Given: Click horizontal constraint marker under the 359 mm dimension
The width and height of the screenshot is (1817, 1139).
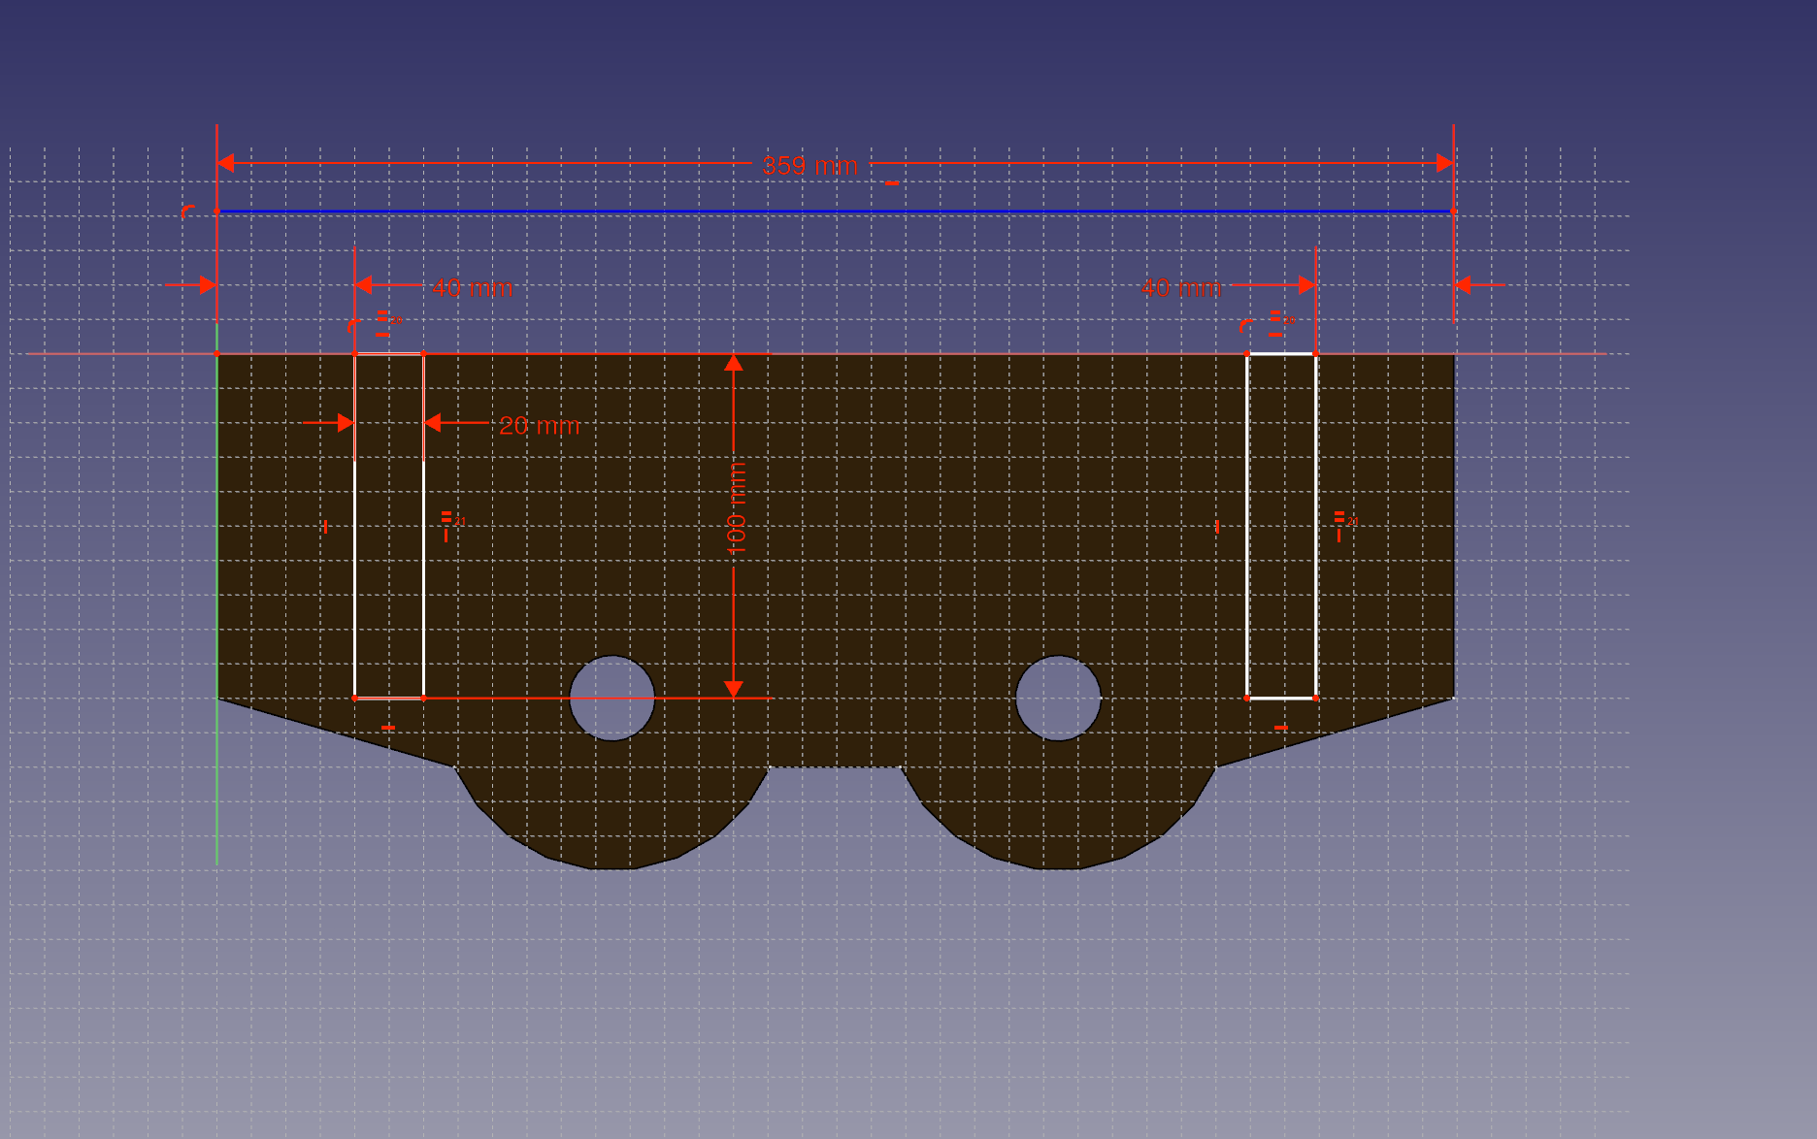Looking at the screenshot, I should 891,183.
